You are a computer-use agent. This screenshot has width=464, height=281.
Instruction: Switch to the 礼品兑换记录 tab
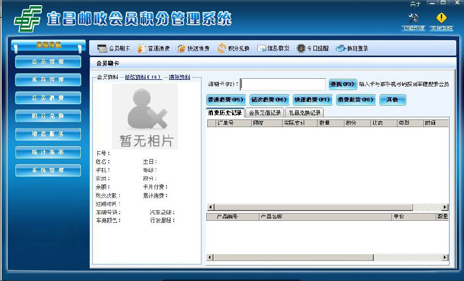pos(305,113)
